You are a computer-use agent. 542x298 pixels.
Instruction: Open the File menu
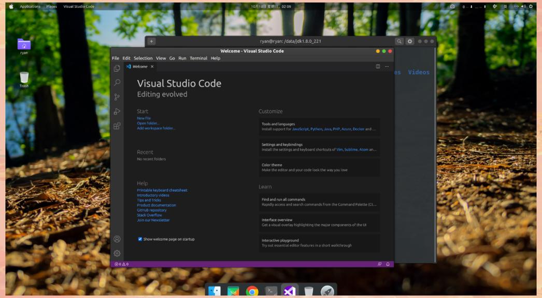[x=116, y=58]
